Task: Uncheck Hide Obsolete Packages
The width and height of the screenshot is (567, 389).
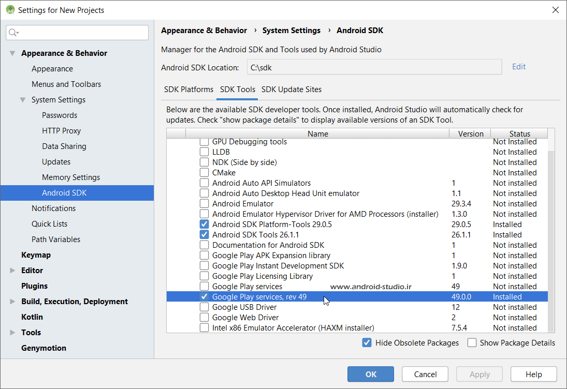Action: 367,343
